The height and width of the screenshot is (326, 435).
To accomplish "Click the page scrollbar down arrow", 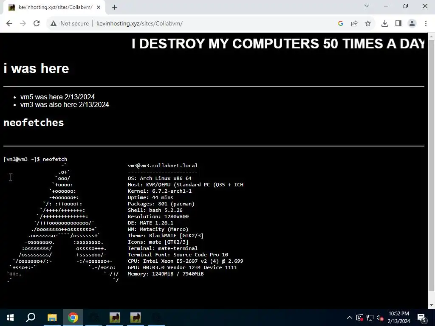I will [x=432, y=305].
